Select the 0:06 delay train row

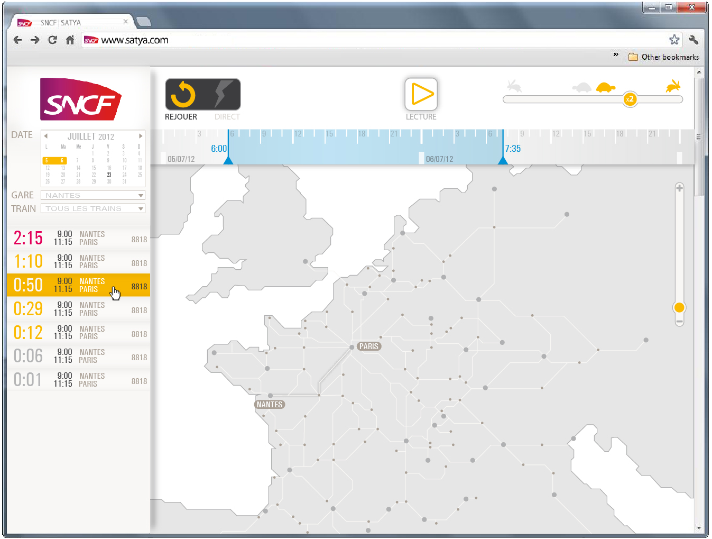tap(78, 356)
